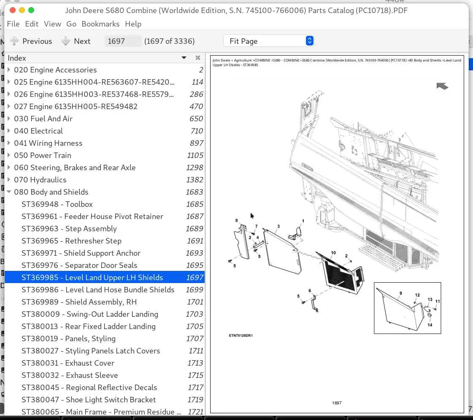
Task: Select ST369985 - Level Land Upper LH Shields
Action: [x=104, y=277]
